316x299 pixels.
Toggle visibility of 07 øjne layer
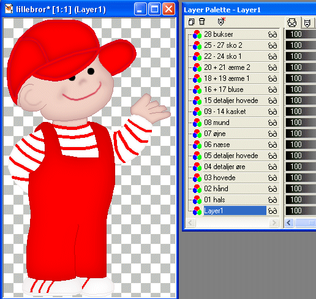click(x=273, y=134)
